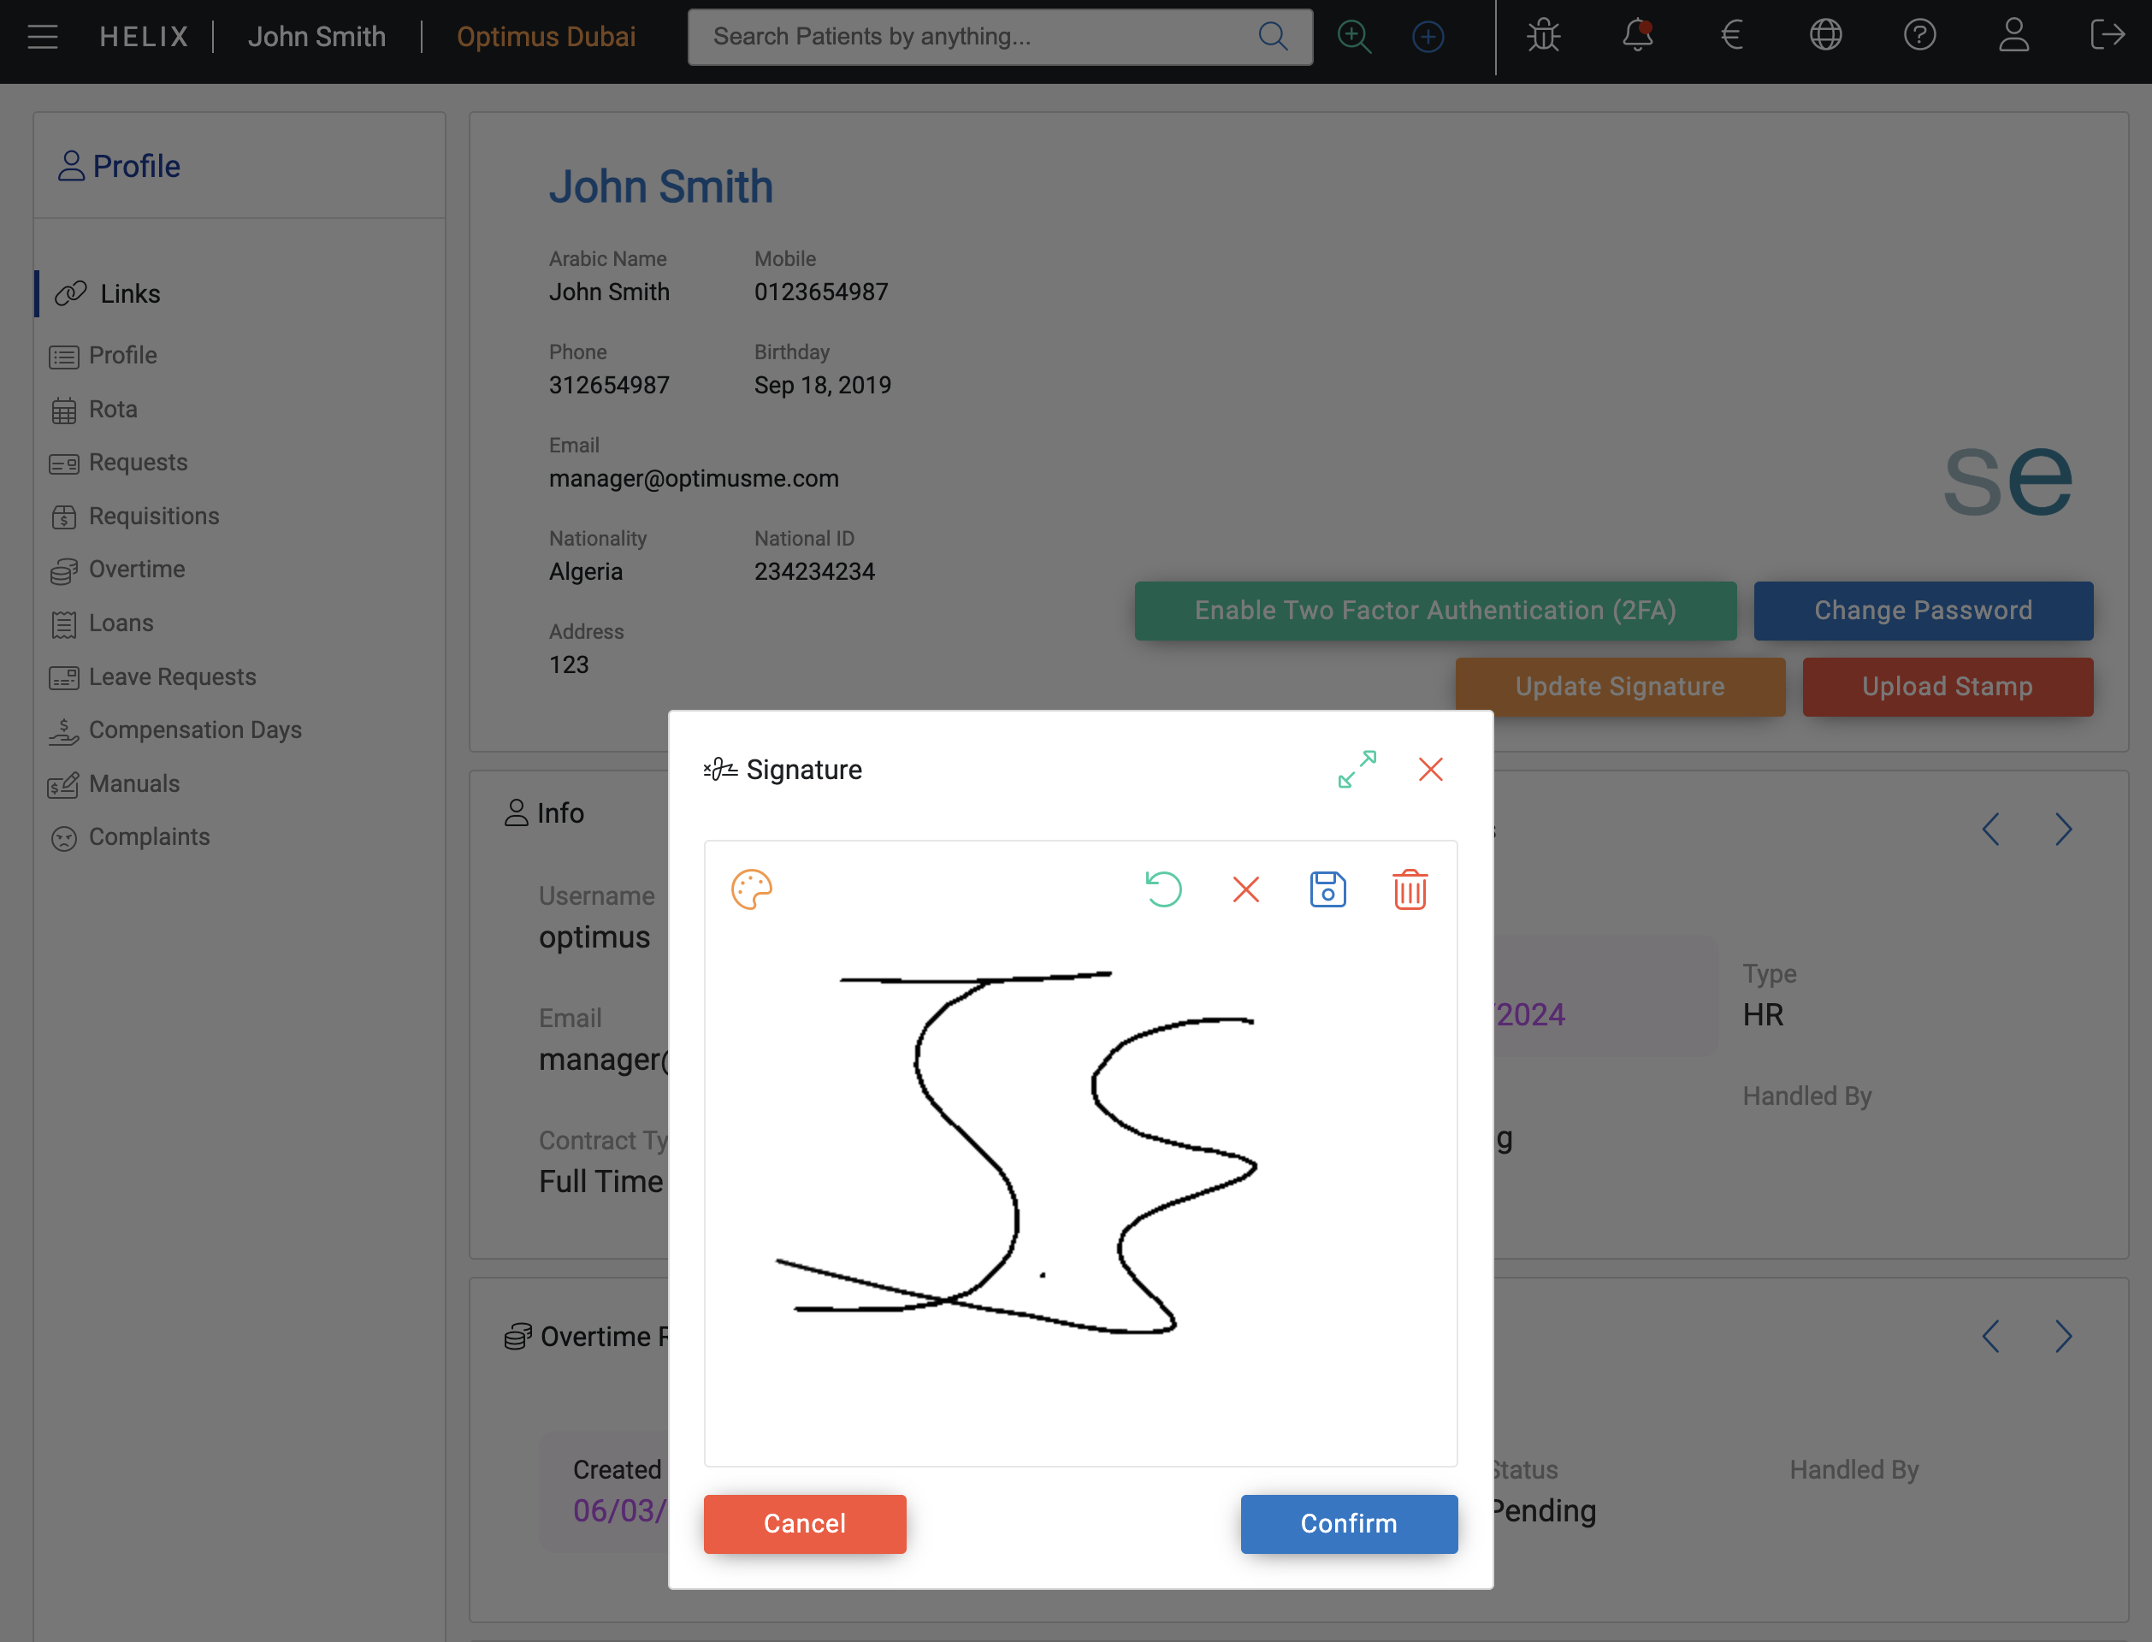This screenshot has width=2152, height=1642.
Task: Toggle the hamburger menu
Action: 43,36
